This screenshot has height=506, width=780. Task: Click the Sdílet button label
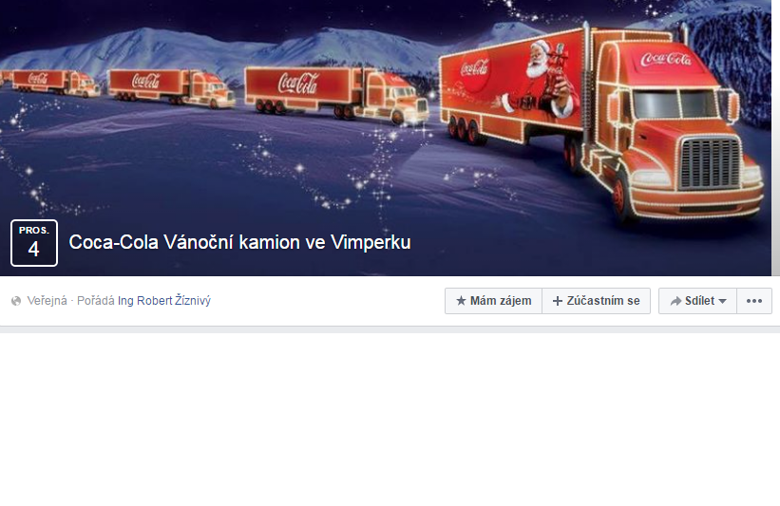pyautogui.click(x=699, y=301)
